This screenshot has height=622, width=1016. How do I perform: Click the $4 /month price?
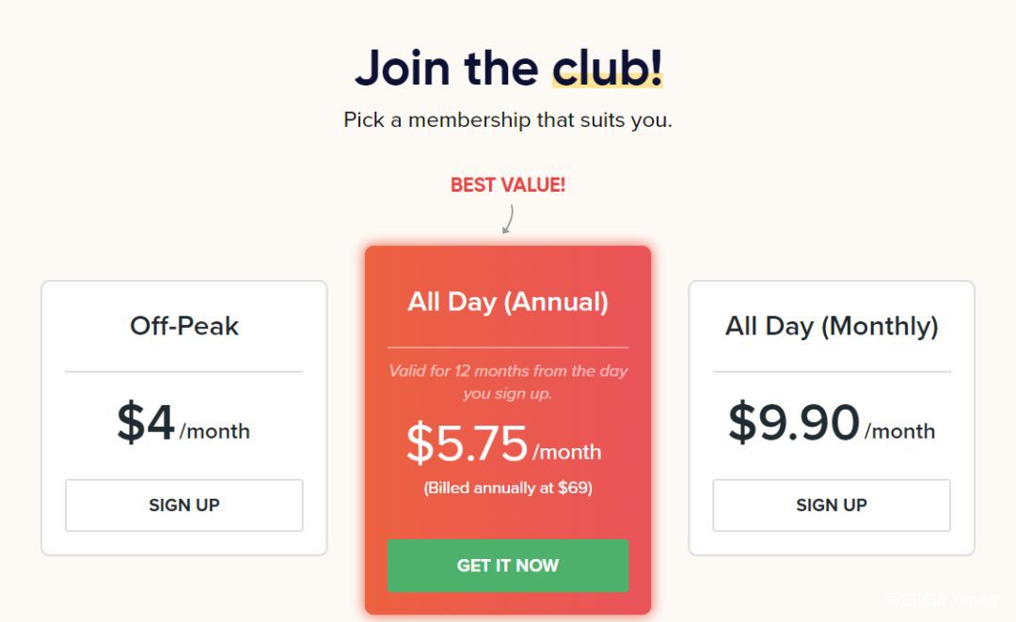point(184,425)
